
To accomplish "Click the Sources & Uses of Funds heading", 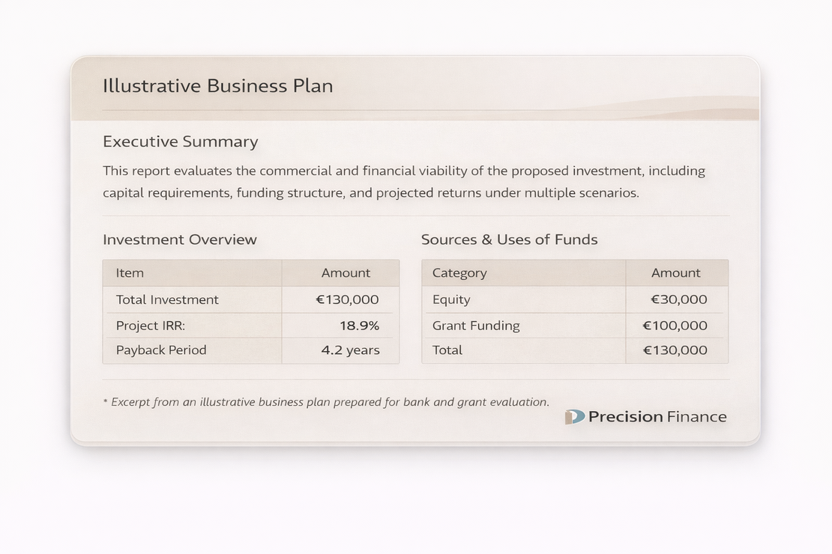I will pos(509,240).
